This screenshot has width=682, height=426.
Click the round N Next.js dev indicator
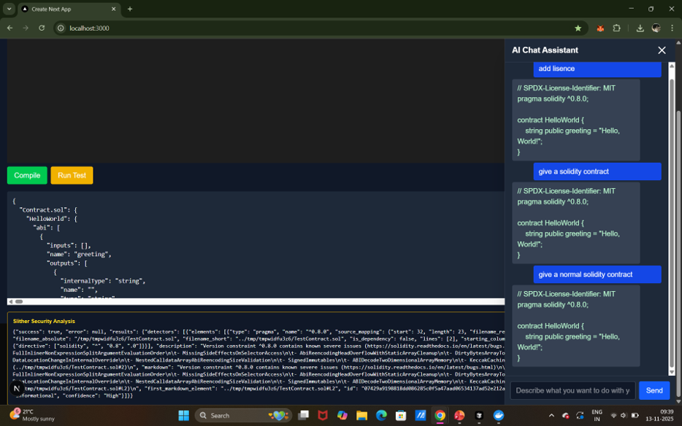[17, 389]
